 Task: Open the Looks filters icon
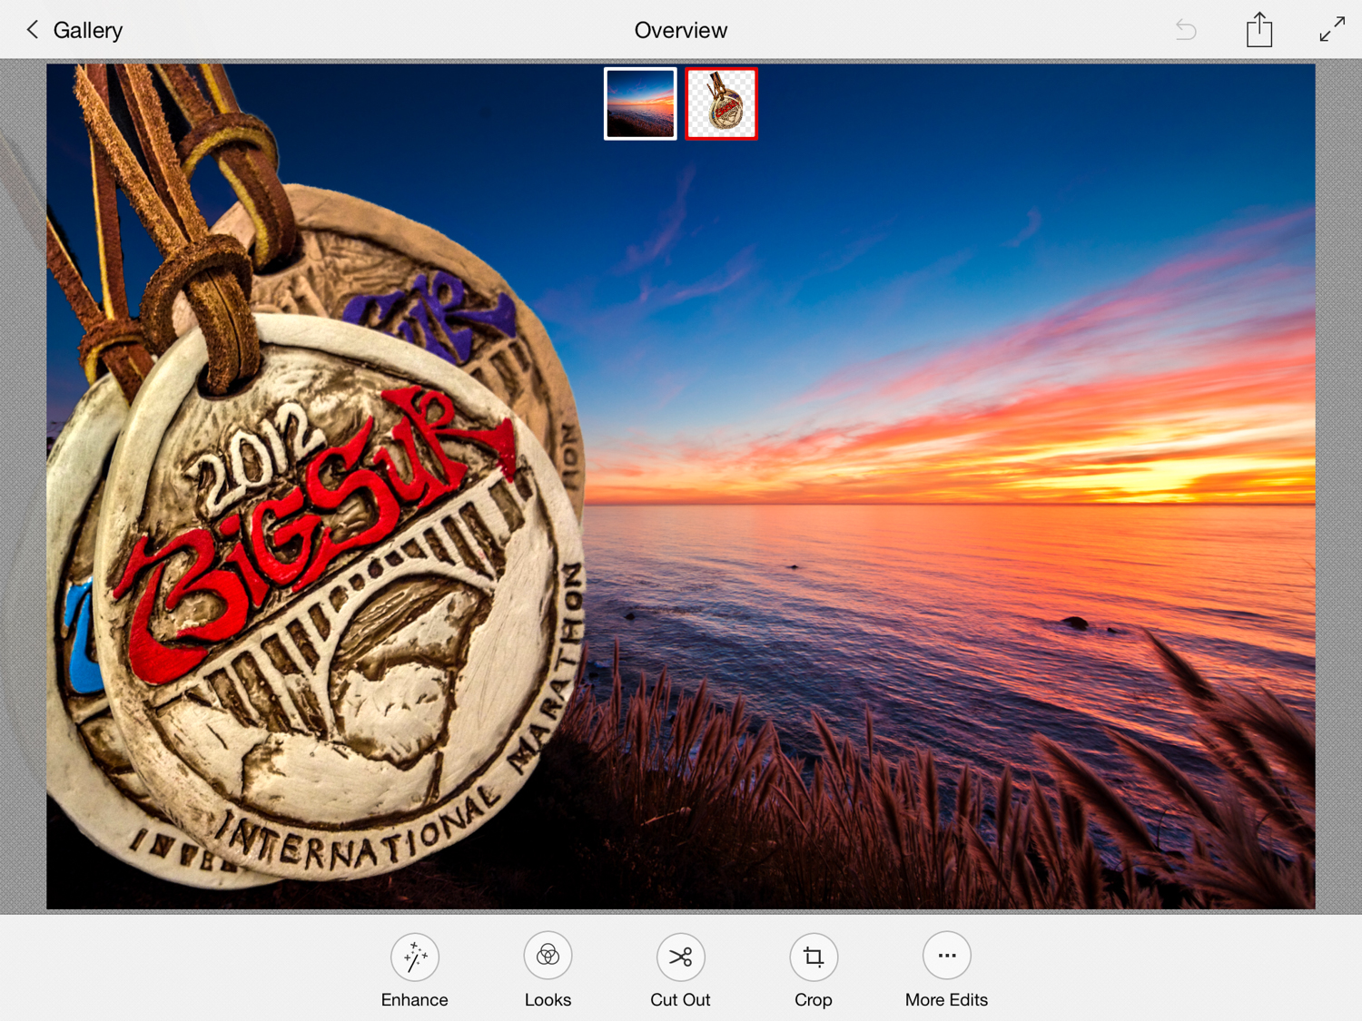[x=548, y=957]
